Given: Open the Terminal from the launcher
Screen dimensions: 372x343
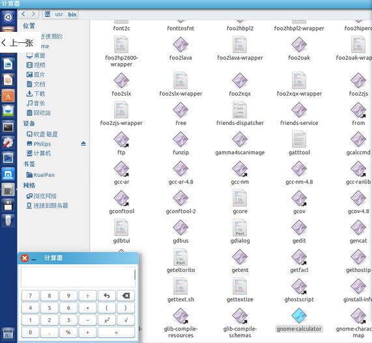Looking at the screenshot, I should 8,128.
